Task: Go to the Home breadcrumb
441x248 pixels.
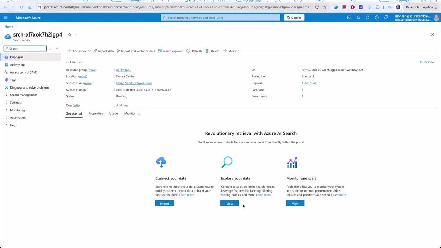Action: coord(9,27)
